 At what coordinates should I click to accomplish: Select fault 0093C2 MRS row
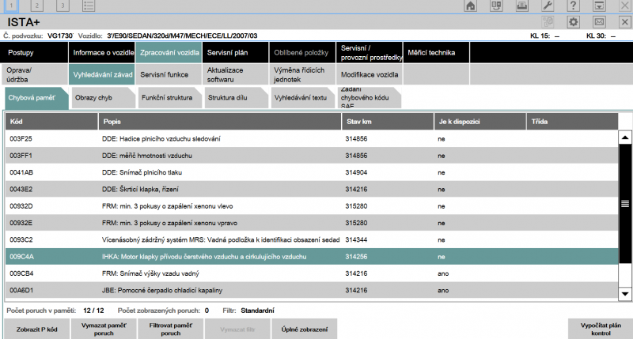(x=312, y=240)
